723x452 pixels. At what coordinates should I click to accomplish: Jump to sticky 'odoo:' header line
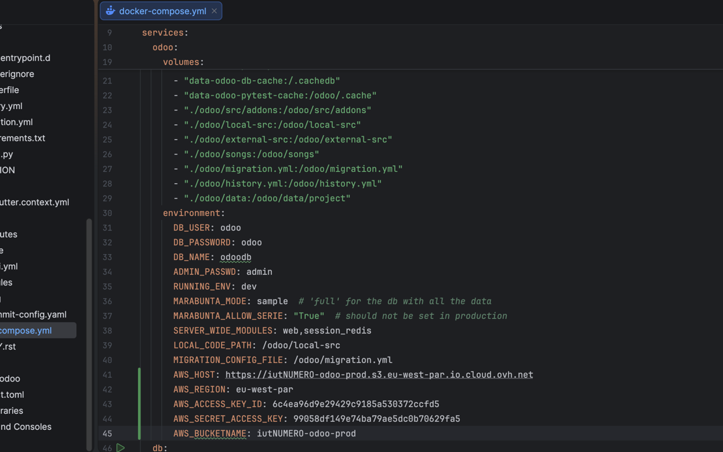[165, 47]
